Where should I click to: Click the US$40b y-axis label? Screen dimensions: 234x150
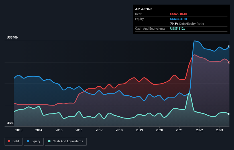point(12,37)
